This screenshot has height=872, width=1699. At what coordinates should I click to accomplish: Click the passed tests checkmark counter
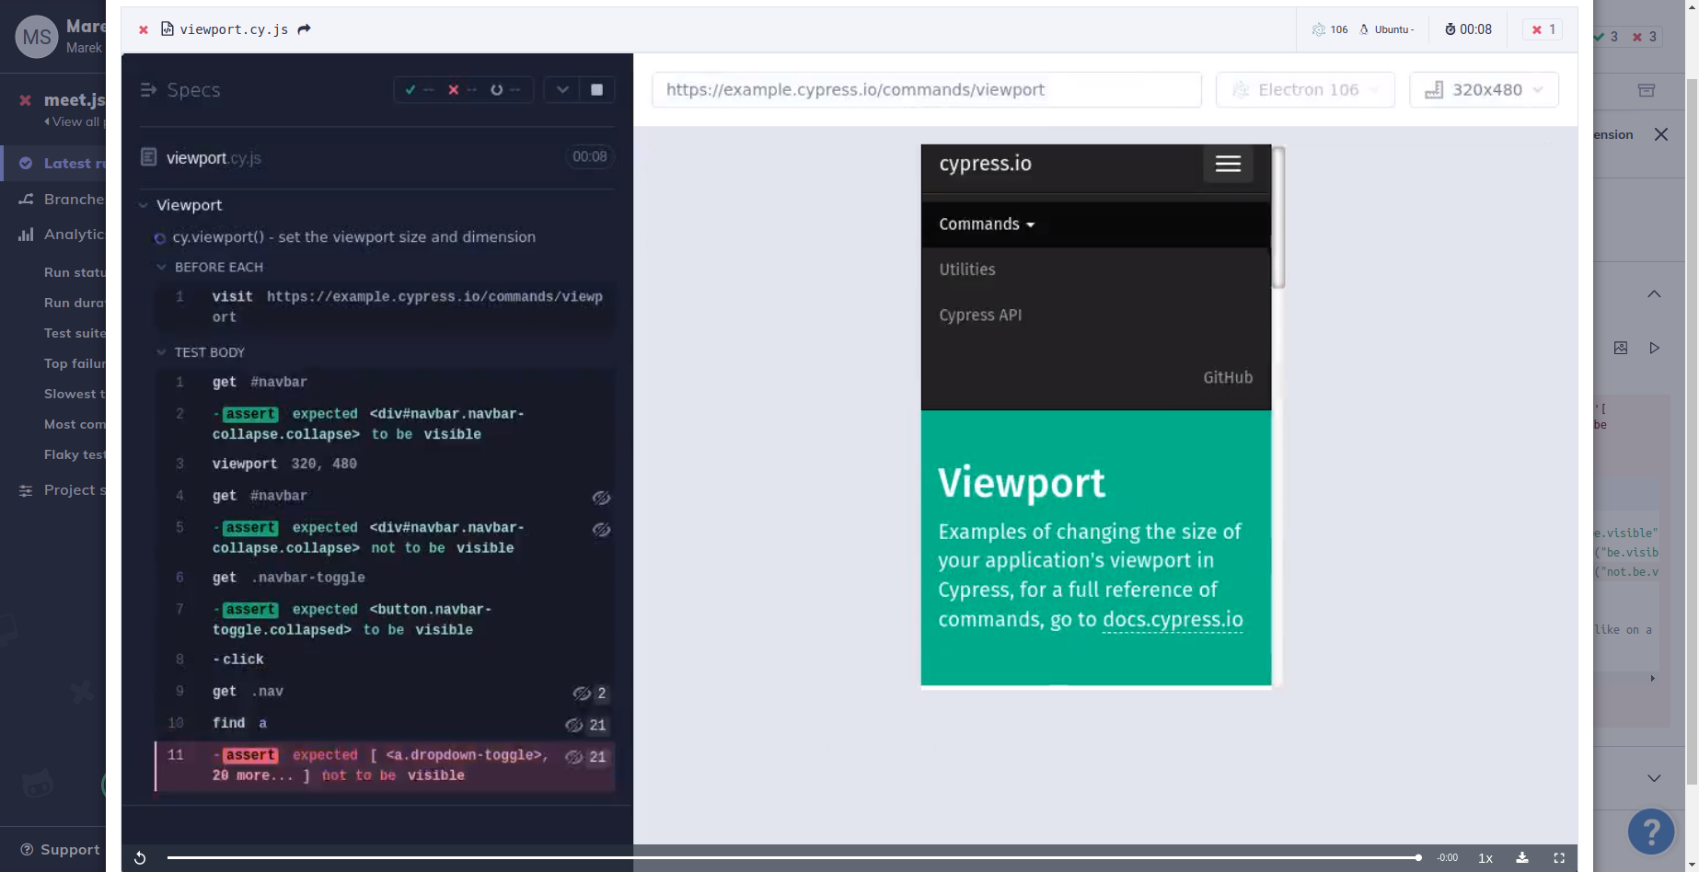[420, 89]
